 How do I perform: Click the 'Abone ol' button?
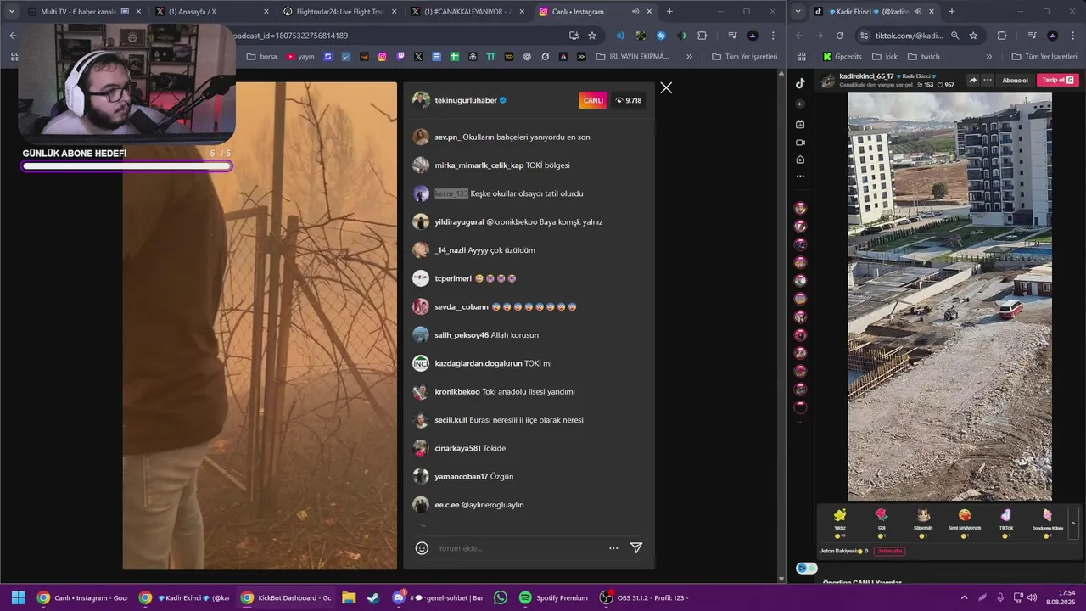coord(1015,80)
